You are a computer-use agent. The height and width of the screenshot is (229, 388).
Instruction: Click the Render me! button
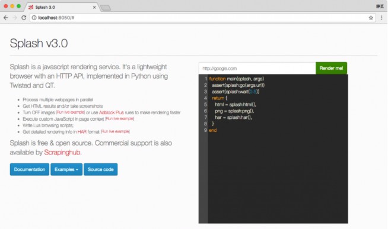tap(331, 68)
